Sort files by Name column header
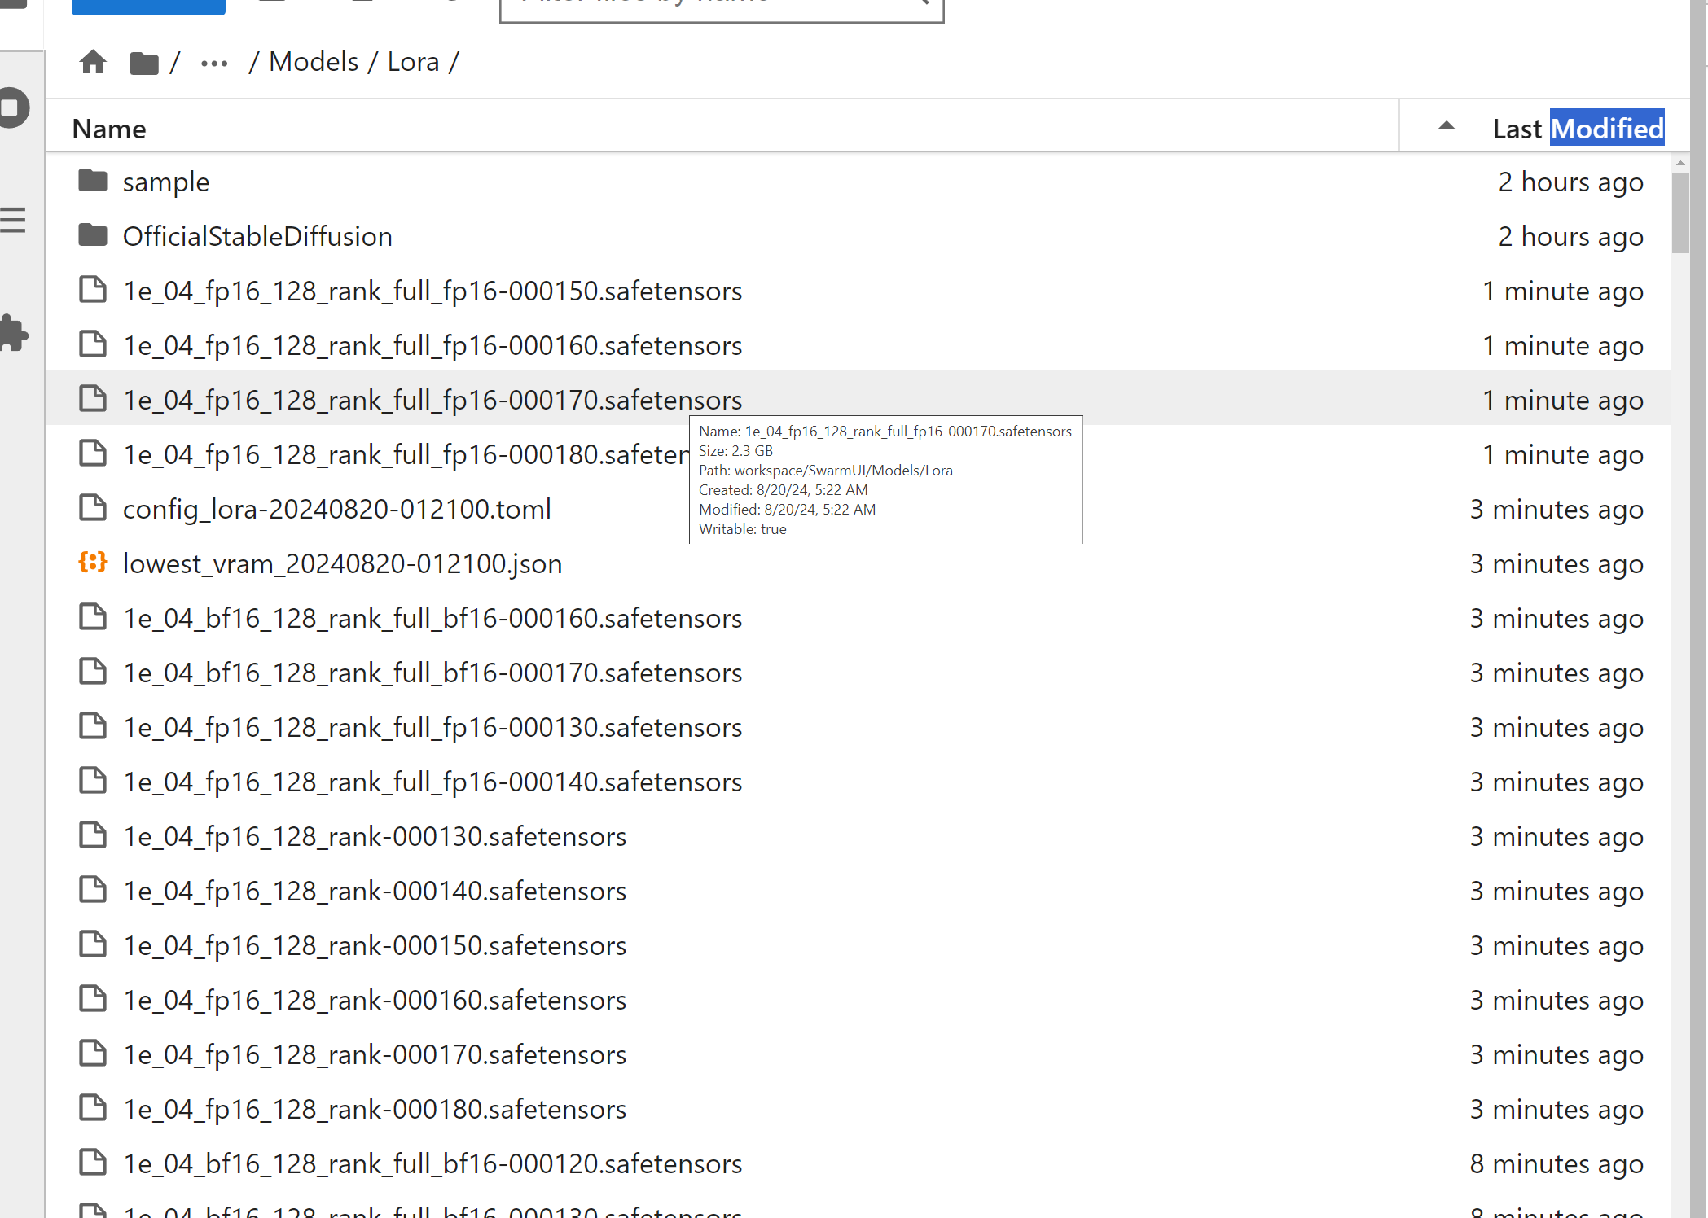This screenshot has width=1708, height=1218. click(109, 129)
